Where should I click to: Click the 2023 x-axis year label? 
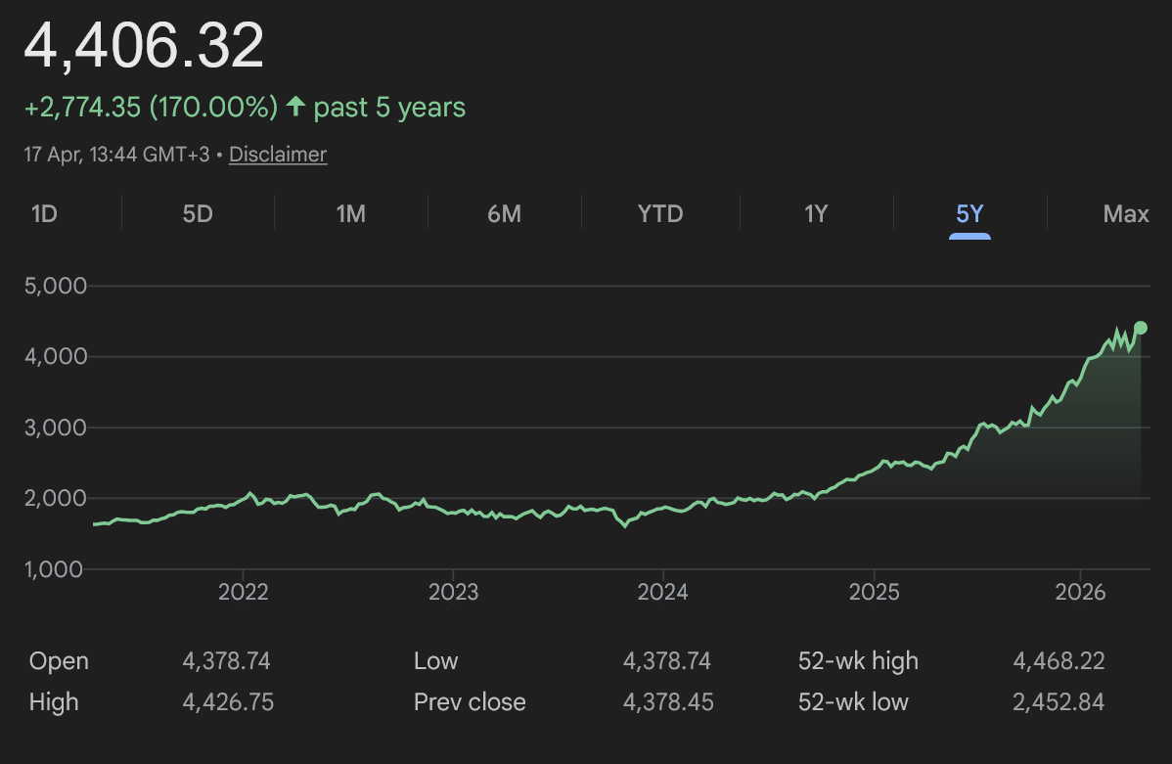pyautogui.click(x=453, y=592)
